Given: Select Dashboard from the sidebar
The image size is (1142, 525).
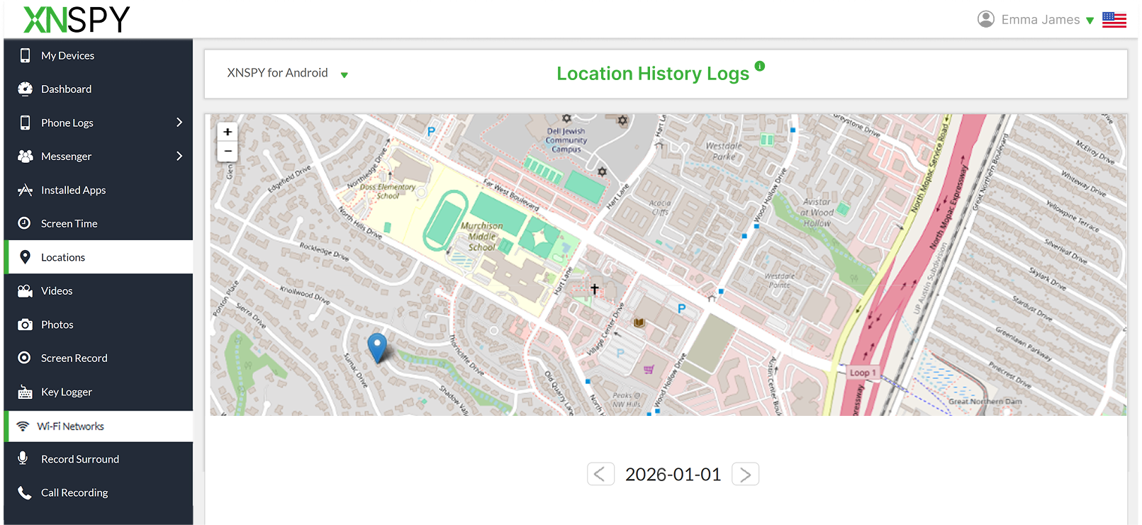Looking at the screenshot, I should [x=66, y=89].
